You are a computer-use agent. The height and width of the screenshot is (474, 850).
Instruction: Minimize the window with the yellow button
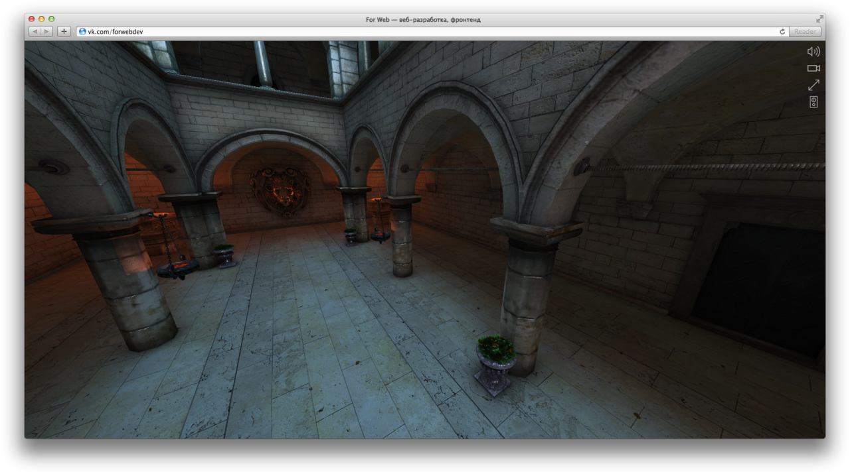[42, 19]
